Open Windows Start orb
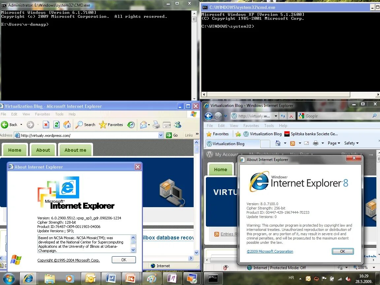Image resolution: width=380 pixels, height=285 pixels. (9, 278)
